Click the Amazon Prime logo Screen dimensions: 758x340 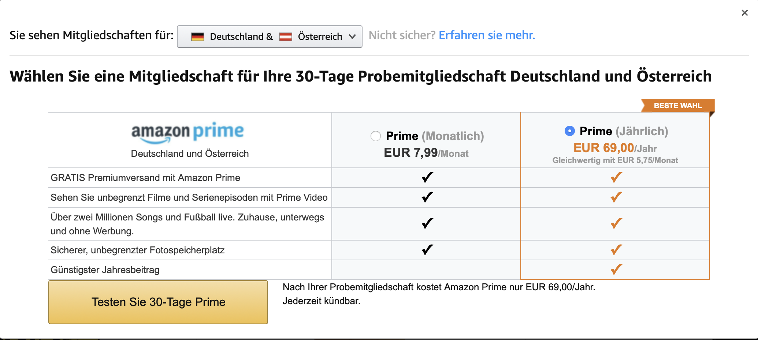[x=187, y=132]
